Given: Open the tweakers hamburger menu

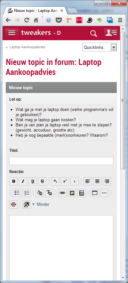Looking at the screenshot, I should pos(12,33).
